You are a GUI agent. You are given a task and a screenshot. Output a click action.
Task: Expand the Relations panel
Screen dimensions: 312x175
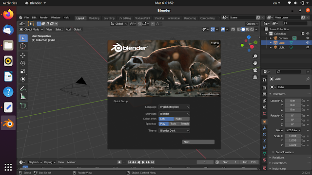click(x=278, y=157)
